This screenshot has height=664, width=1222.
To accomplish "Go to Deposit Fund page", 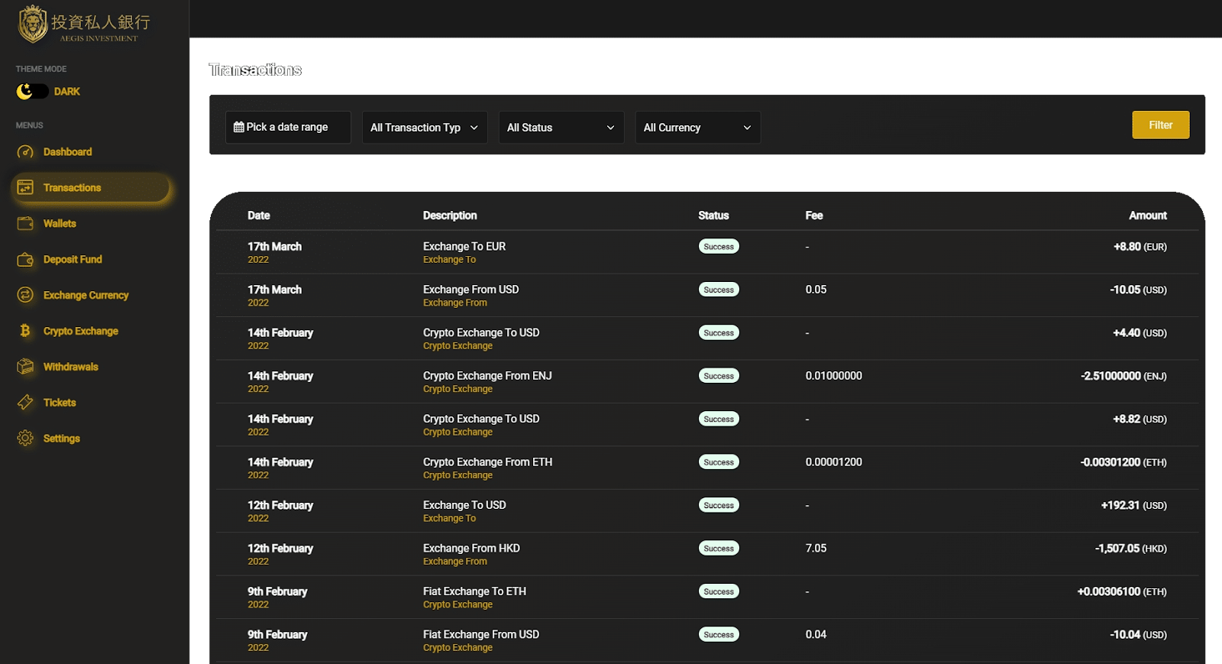I will pos(73,260).
